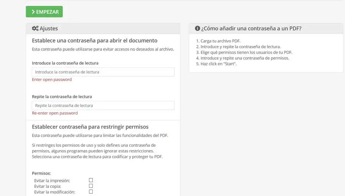Click the info icon in the help panel header
The image size is (345, 196).
(197, 28)
